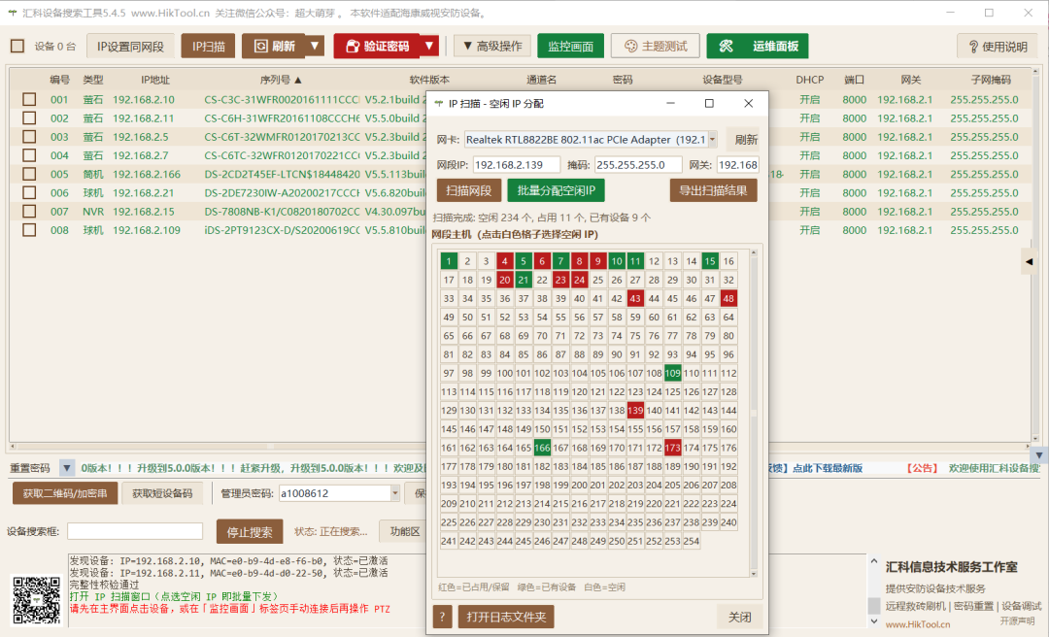This screenshot has height=637, width=1049.
Task: Click 导出扫描结果 button
Action: point(713,190)
